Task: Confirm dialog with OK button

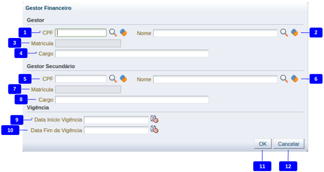Action: [263, 144]
